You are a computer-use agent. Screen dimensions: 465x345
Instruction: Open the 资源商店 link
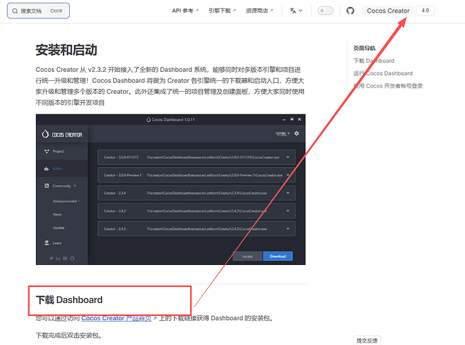[259, 10]
